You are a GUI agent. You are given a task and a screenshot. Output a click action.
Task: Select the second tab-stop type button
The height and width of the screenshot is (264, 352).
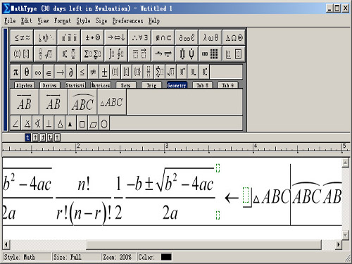pos(35,137)
